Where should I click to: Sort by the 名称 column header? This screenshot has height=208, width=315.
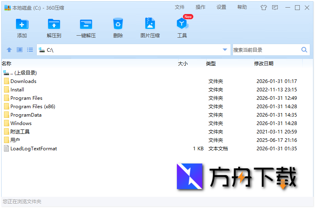point(6,64)
